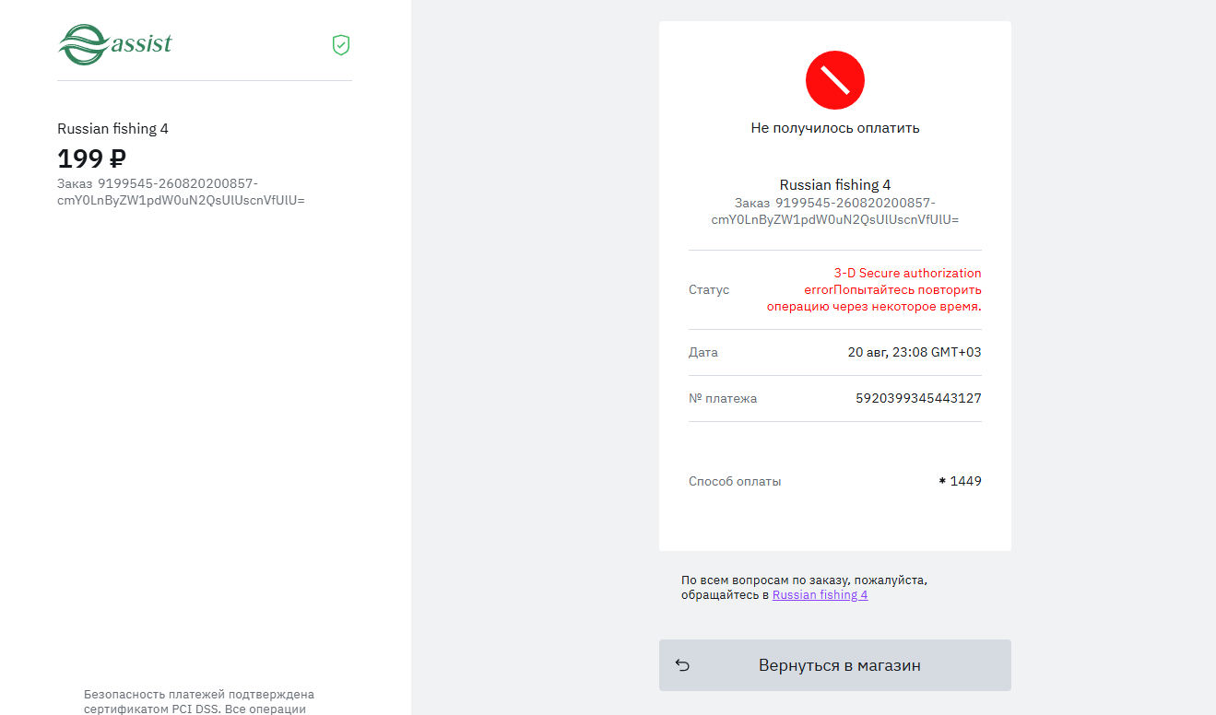Click the Статус label
Viewport: 1216px width, 715px height.
pos(709,290)
